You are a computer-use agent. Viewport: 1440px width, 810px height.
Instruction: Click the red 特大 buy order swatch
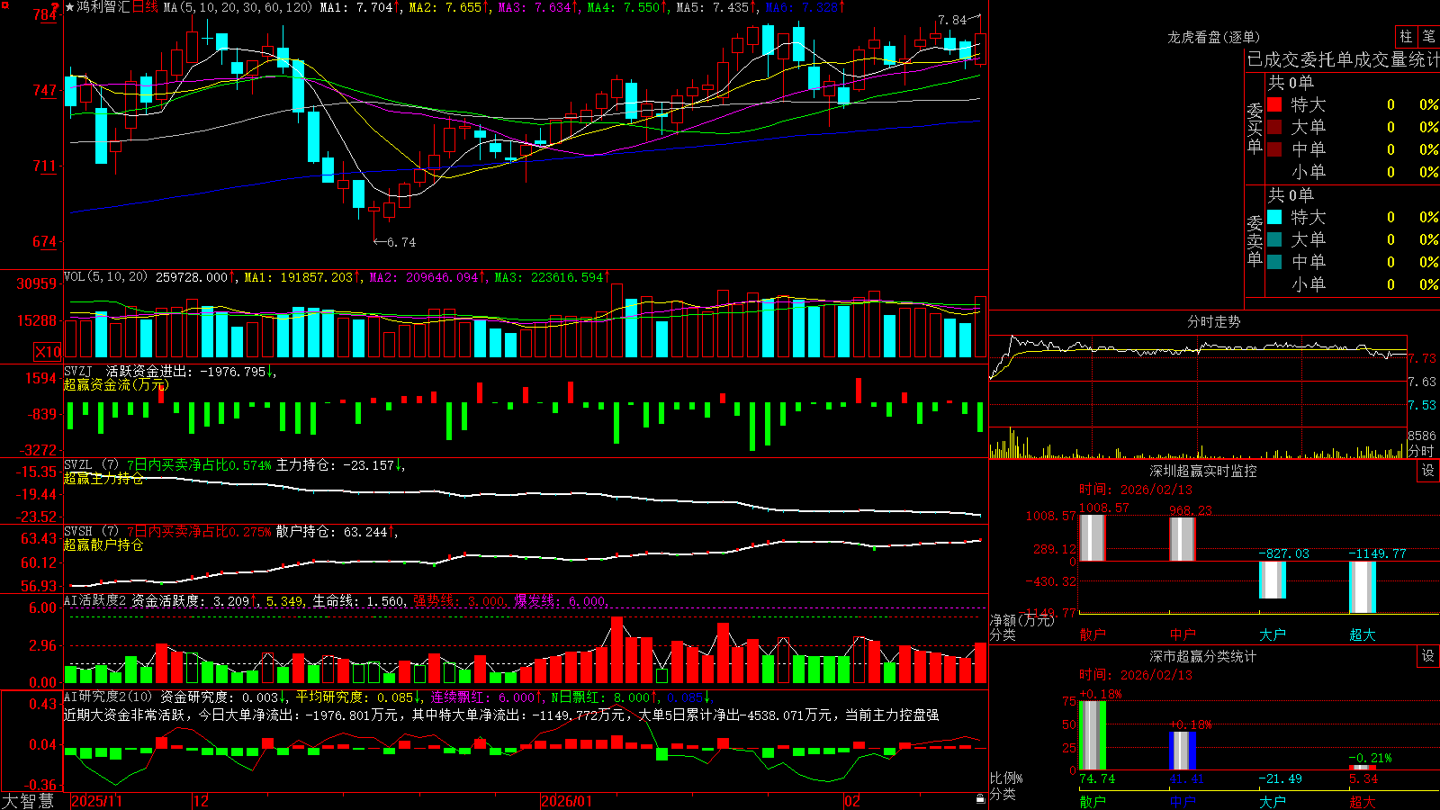pyautogui.click(x=1274, y=104)
